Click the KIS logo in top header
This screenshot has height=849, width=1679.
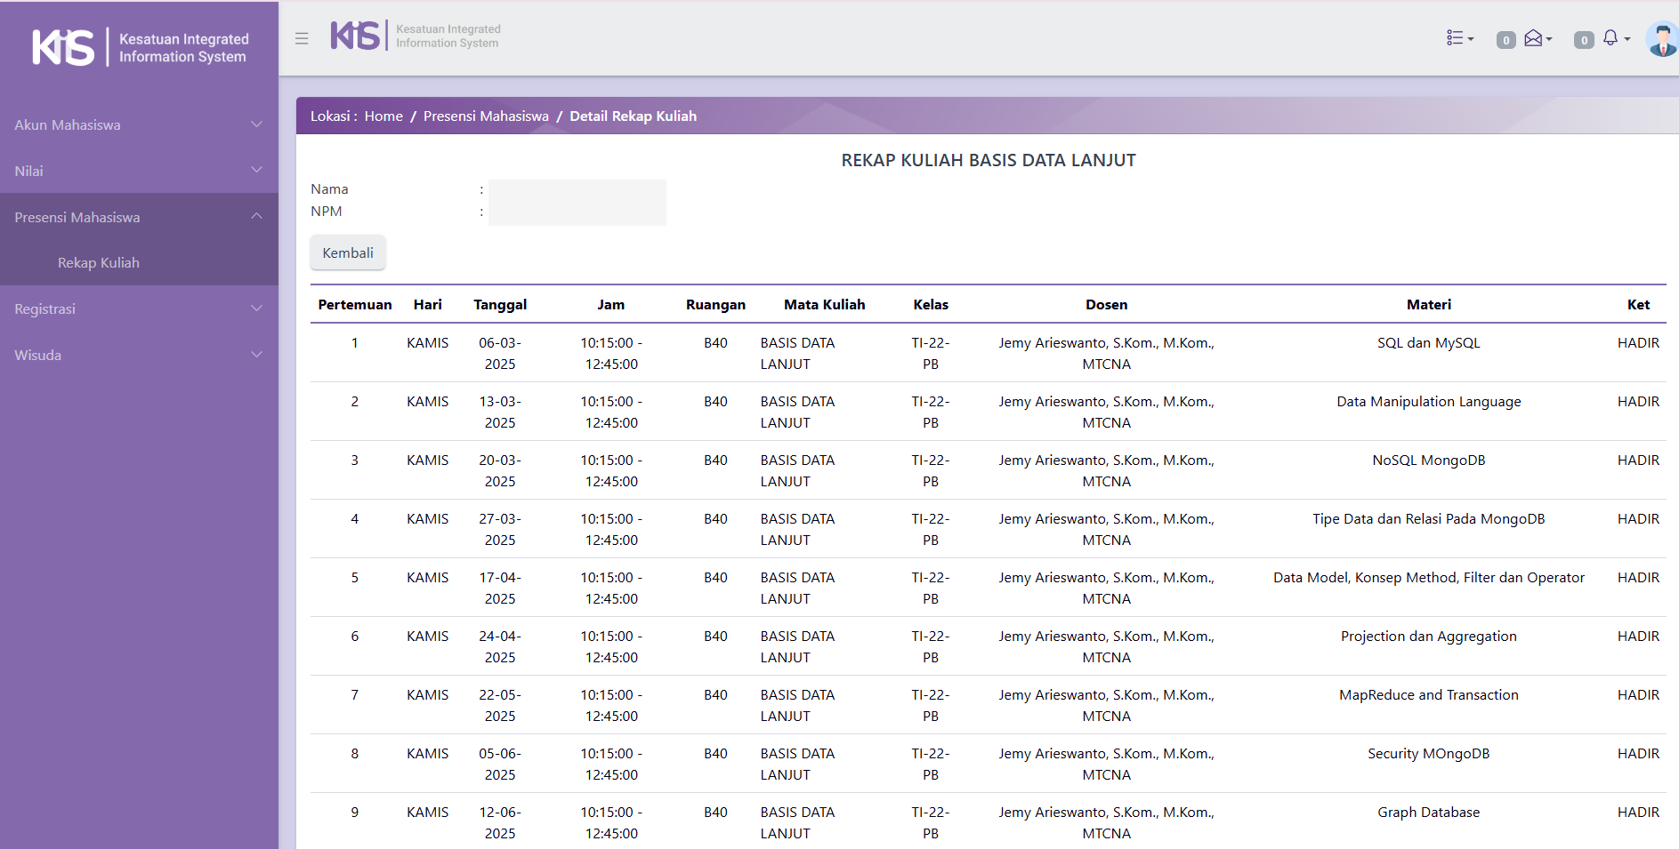click(x=356, y=36)
